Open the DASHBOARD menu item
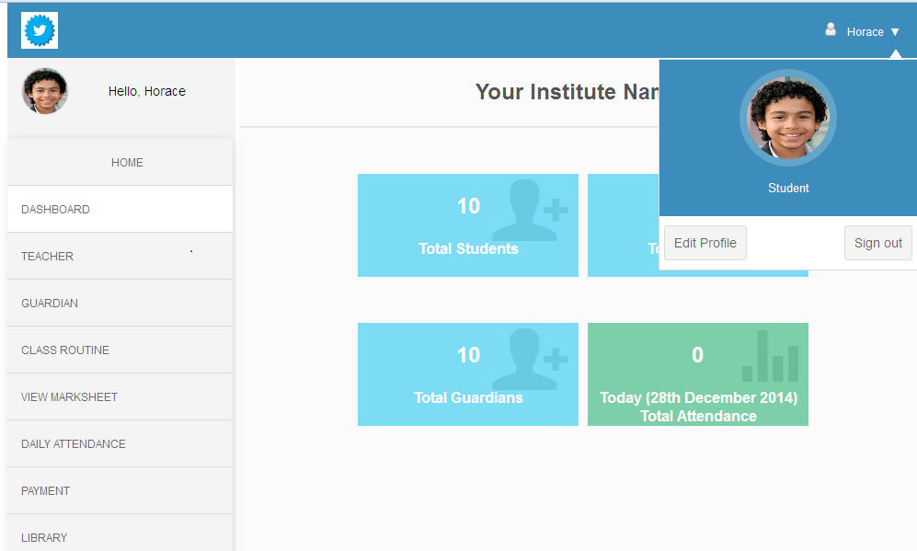 [x=55, y=210]
